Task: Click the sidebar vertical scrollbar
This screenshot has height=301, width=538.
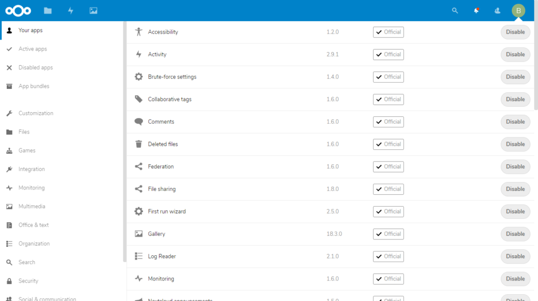Action: coord(125,142)
